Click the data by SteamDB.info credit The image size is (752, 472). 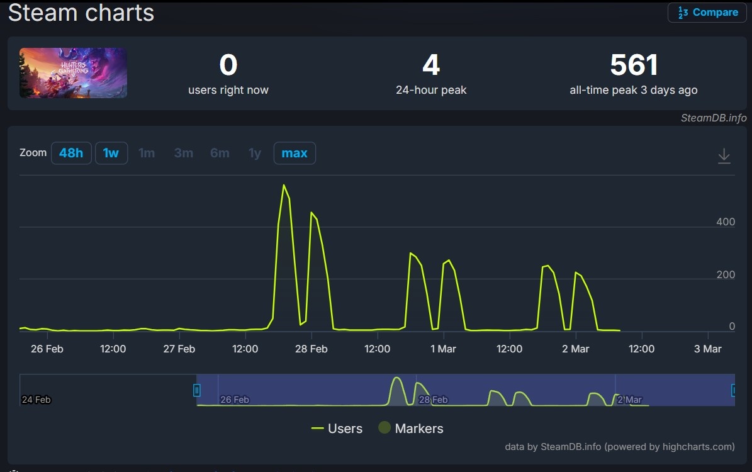pyautogui.click(x=619, y=447)
